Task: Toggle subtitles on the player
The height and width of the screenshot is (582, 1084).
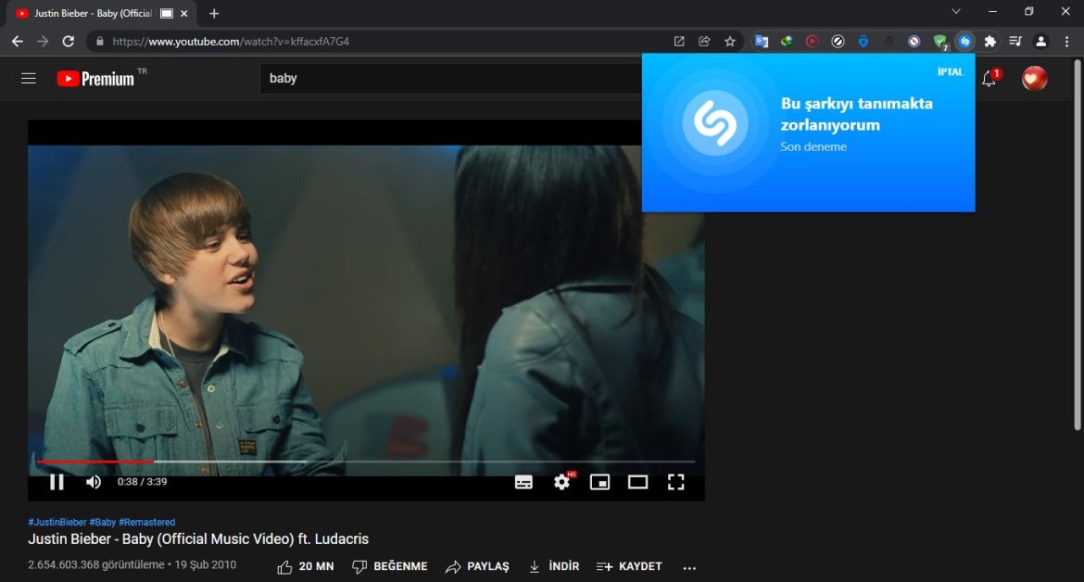Action: pyautogui.click(x=524, y=482)
